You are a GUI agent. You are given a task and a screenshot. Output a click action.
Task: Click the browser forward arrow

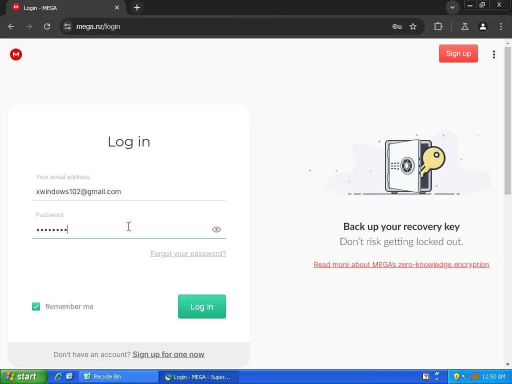coord(29,27)
